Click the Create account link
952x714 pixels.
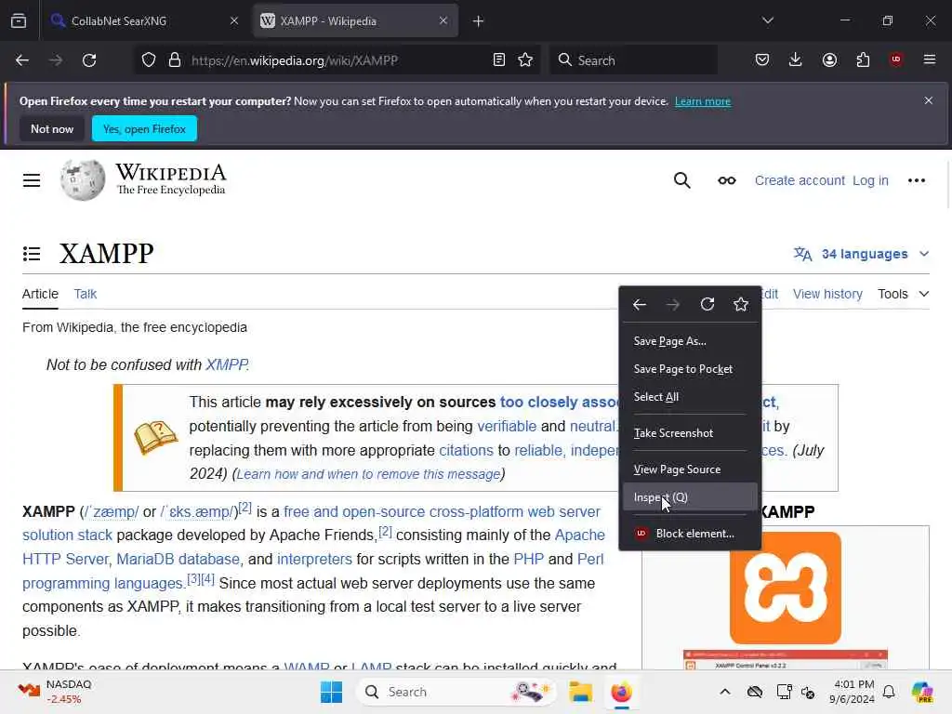click(800, 180)
